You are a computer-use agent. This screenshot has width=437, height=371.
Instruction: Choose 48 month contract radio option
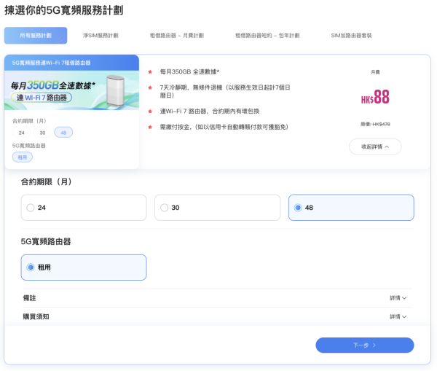click(x=351, y=208)
